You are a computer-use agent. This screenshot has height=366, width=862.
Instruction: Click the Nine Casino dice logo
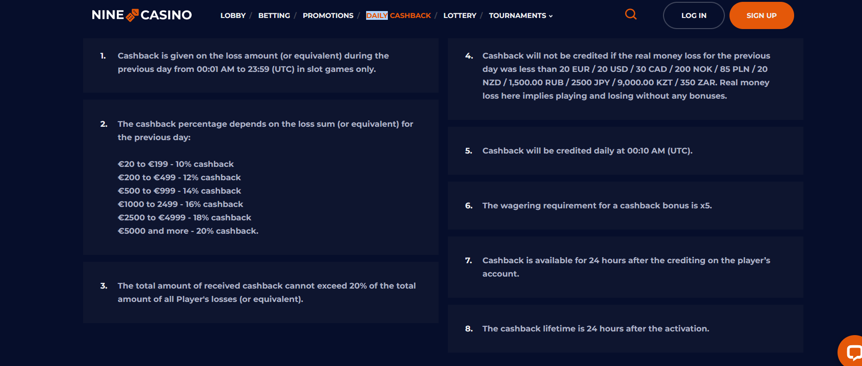(142, 15)
